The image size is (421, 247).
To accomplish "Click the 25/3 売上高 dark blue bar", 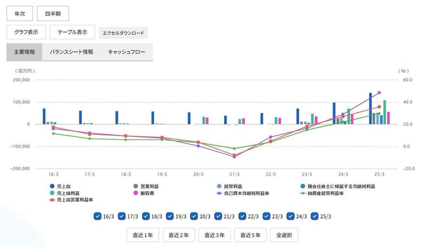I will (x=370, y=108).
